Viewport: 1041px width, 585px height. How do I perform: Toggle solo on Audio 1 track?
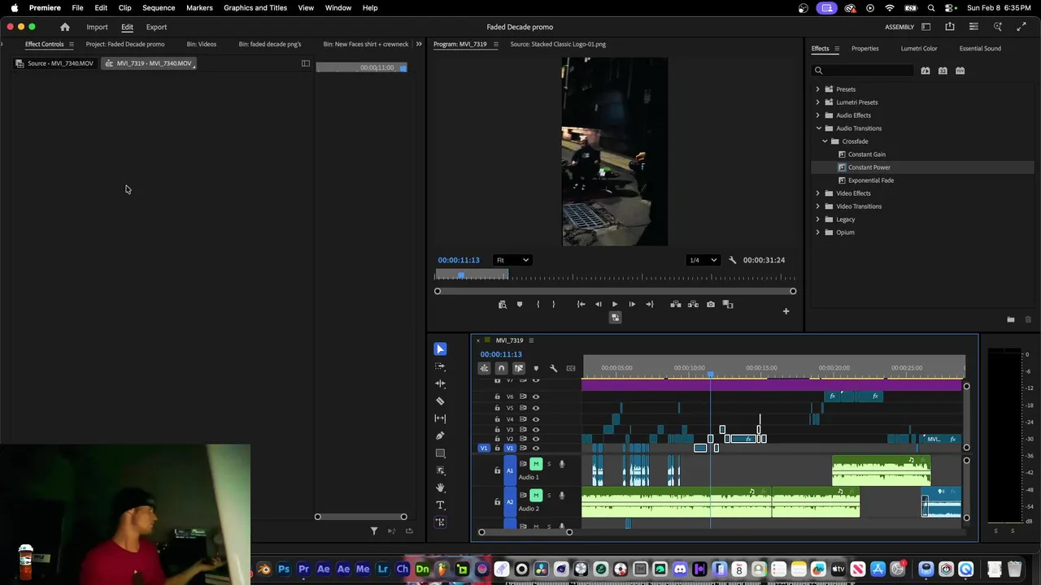pos(549,464)
